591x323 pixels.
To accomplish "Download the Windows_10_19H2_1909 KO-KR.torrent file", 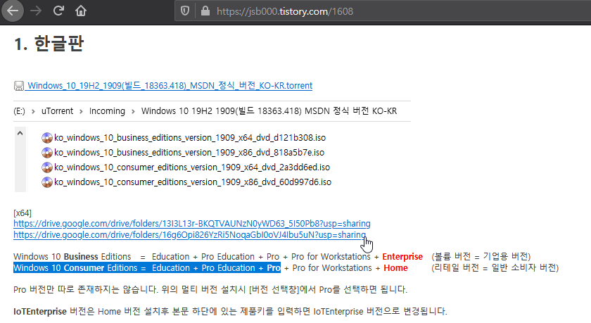I will click(170, 86).
